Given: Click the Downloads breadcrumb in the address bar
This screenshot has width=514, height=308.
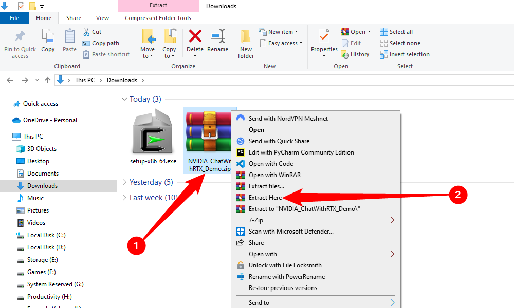Looking at the screenshot, I should [x=122, y=80].
